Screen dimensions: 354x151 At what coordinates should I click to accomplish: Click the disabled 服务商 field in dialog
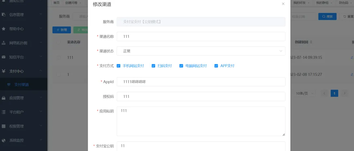(x=201, y=22)
